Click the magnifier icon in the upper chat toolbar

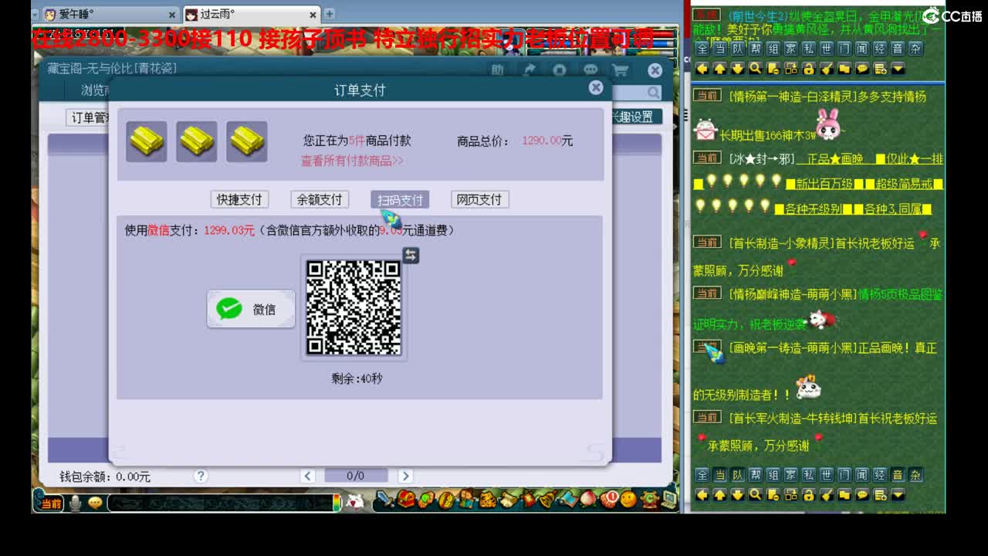point(755,68)
